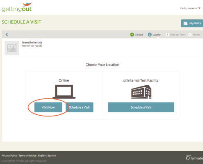The height and width of the screenshot is (164, 203).
Task: Click the step 2 Location circle icon
Action: [150, 34]
